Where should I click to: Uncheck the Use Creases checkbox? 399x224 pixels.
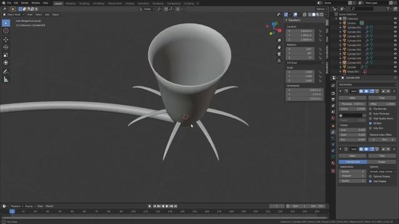point(370,181)
